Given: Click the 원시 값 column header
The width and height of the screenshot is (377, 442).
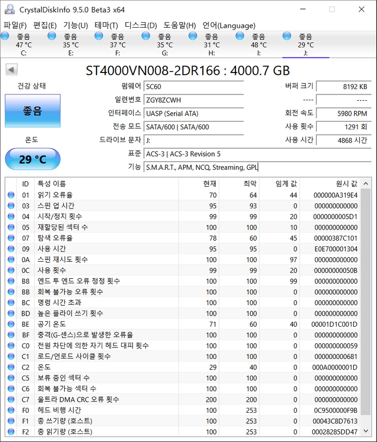Looking at the screenshot, I should [330, 184].
